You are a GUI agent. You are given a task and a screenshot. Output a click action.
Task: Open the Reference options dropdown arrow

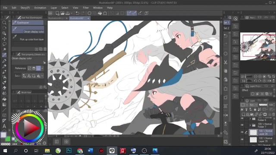click(x=42, y=68)
